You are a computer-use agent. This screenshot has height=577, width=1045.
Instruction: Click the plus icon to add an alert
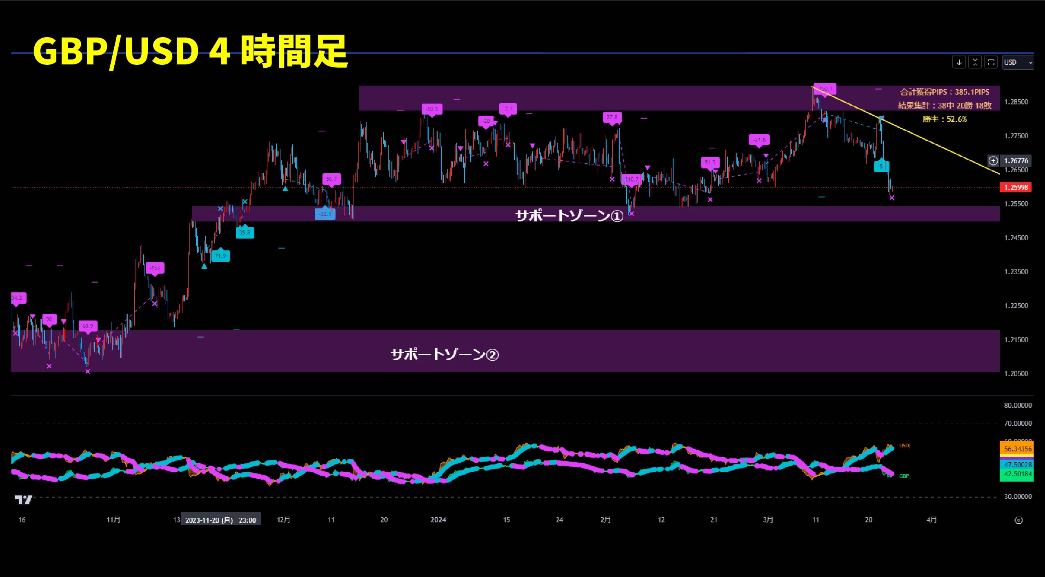tap(993, 161)
